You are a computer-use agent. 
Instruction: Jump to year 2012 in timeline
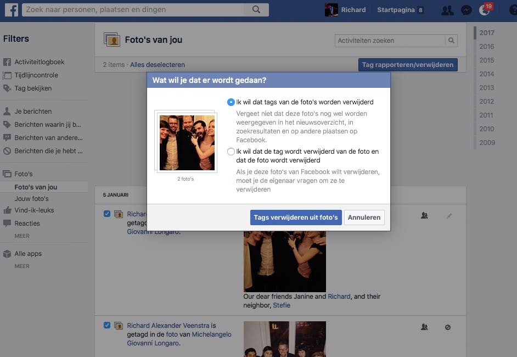coord(487,101)
